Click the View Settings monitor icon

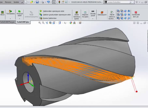tap(80, 23)
